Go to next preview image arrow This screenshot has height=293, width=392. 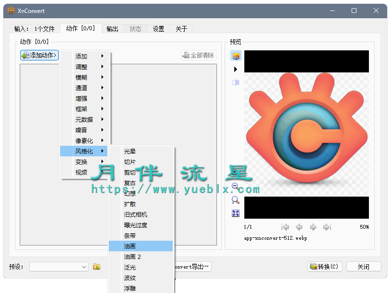pyautogui.click(x=313, y=227)
